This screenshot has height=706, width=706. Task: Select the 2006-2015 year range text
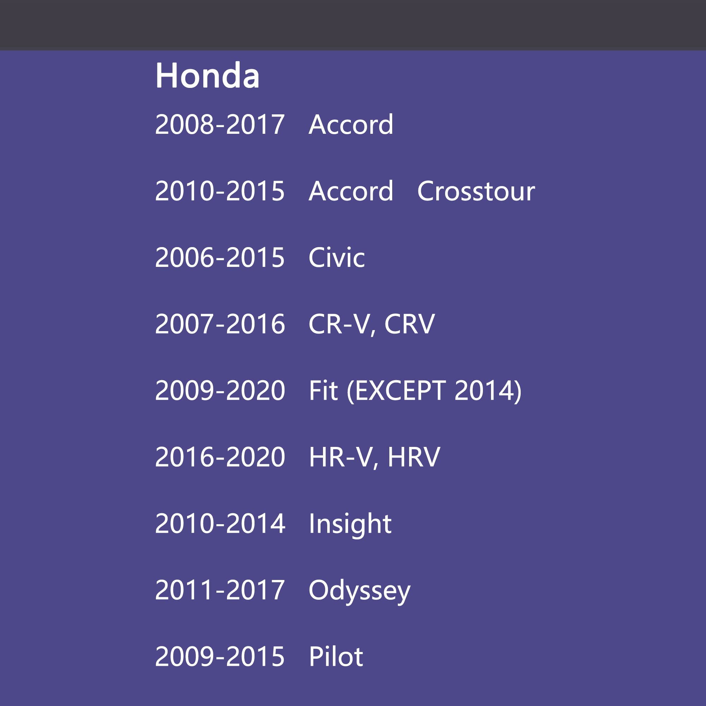point(220,258)
